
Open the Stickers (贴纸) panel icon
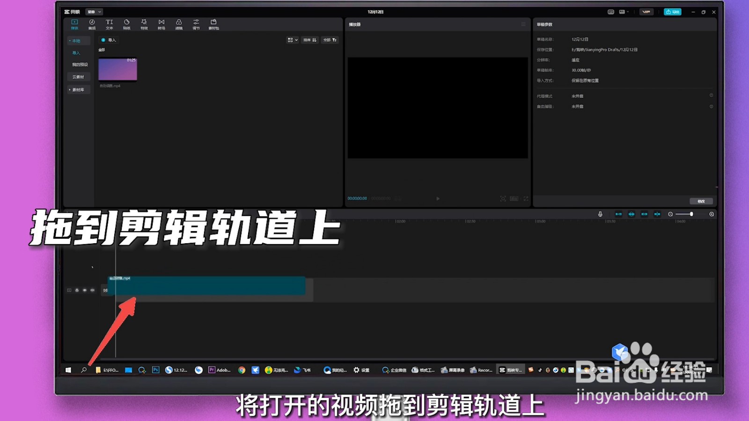pos(126,24)
